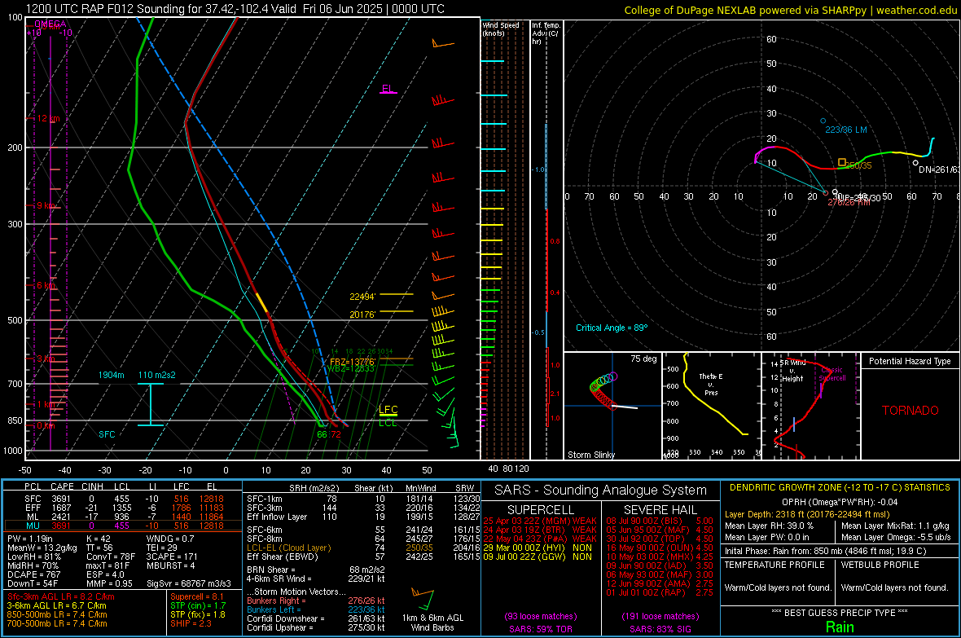This screenshot has width=961, height=638.
Task: Click the CAPE column header
Action: 62,486
